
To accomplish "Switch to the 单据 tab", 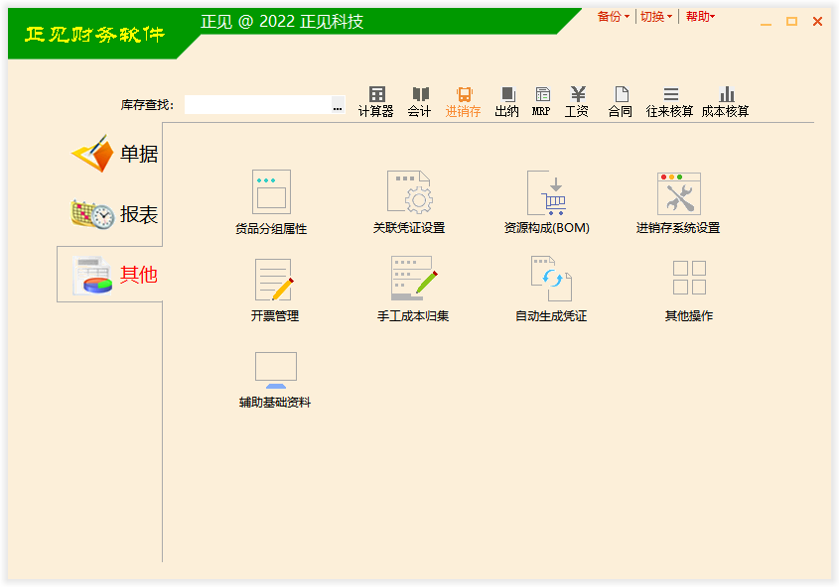I will [x=115, y=154].
